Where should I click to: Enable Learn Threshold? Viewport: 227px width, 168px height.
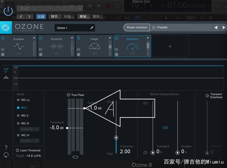[x=28, y=150]
